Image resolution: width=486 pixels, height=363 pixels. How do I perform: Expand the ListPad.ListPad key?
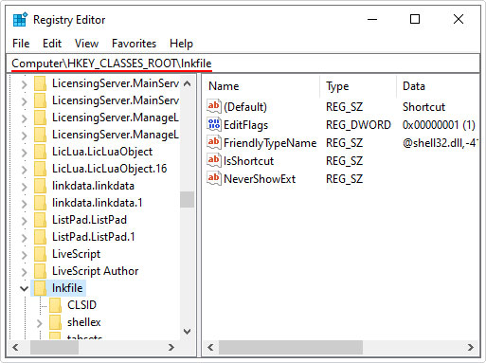pos(25,221)
